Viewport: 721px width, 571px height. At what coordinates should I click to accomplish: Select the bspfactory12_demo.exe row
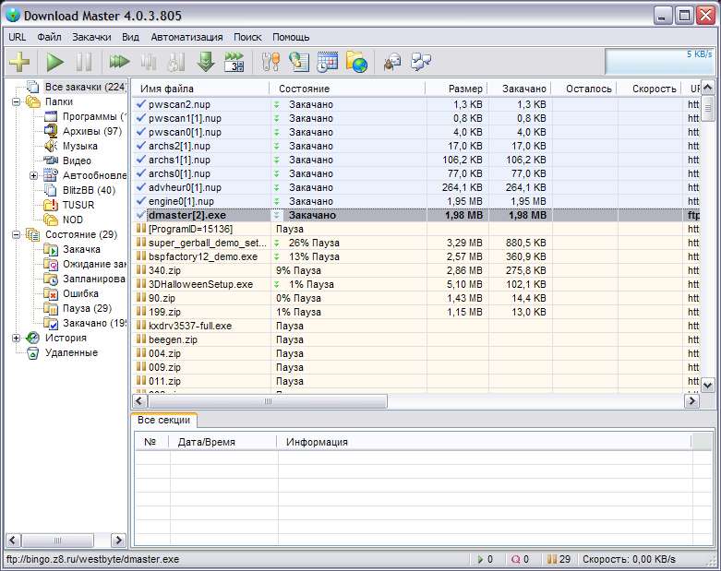(x=416, y=256)
